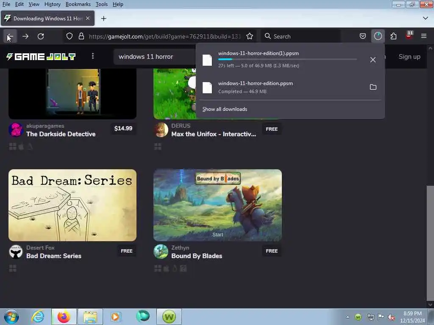Toggle the Firefox downloads panel button
This screenshot has width=434, height=325.
coord(378,36)
